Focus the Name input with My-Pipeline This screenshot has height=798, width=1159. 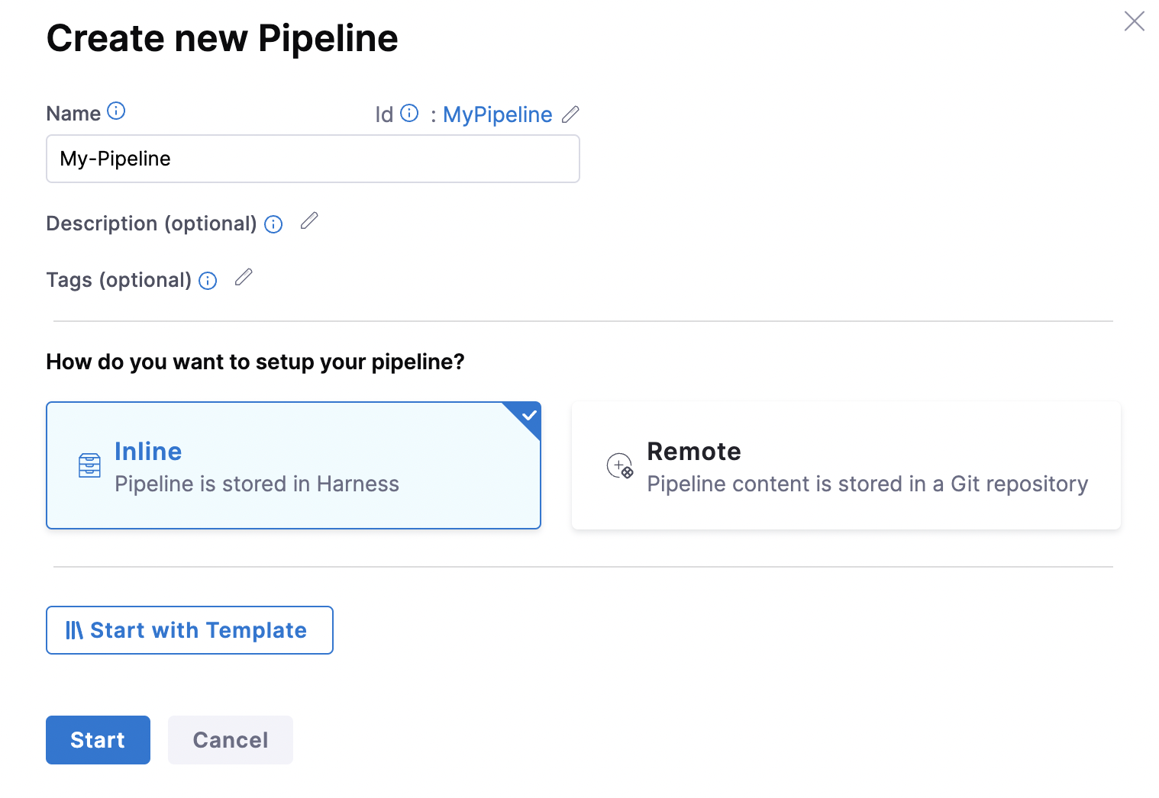(313, 159)
